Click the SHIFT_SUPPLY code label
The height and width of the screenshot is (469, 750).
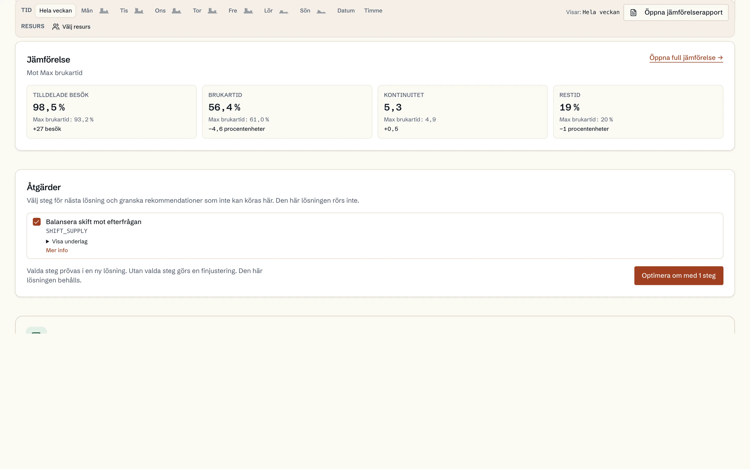pyautogui.click(x=67, y=231)
